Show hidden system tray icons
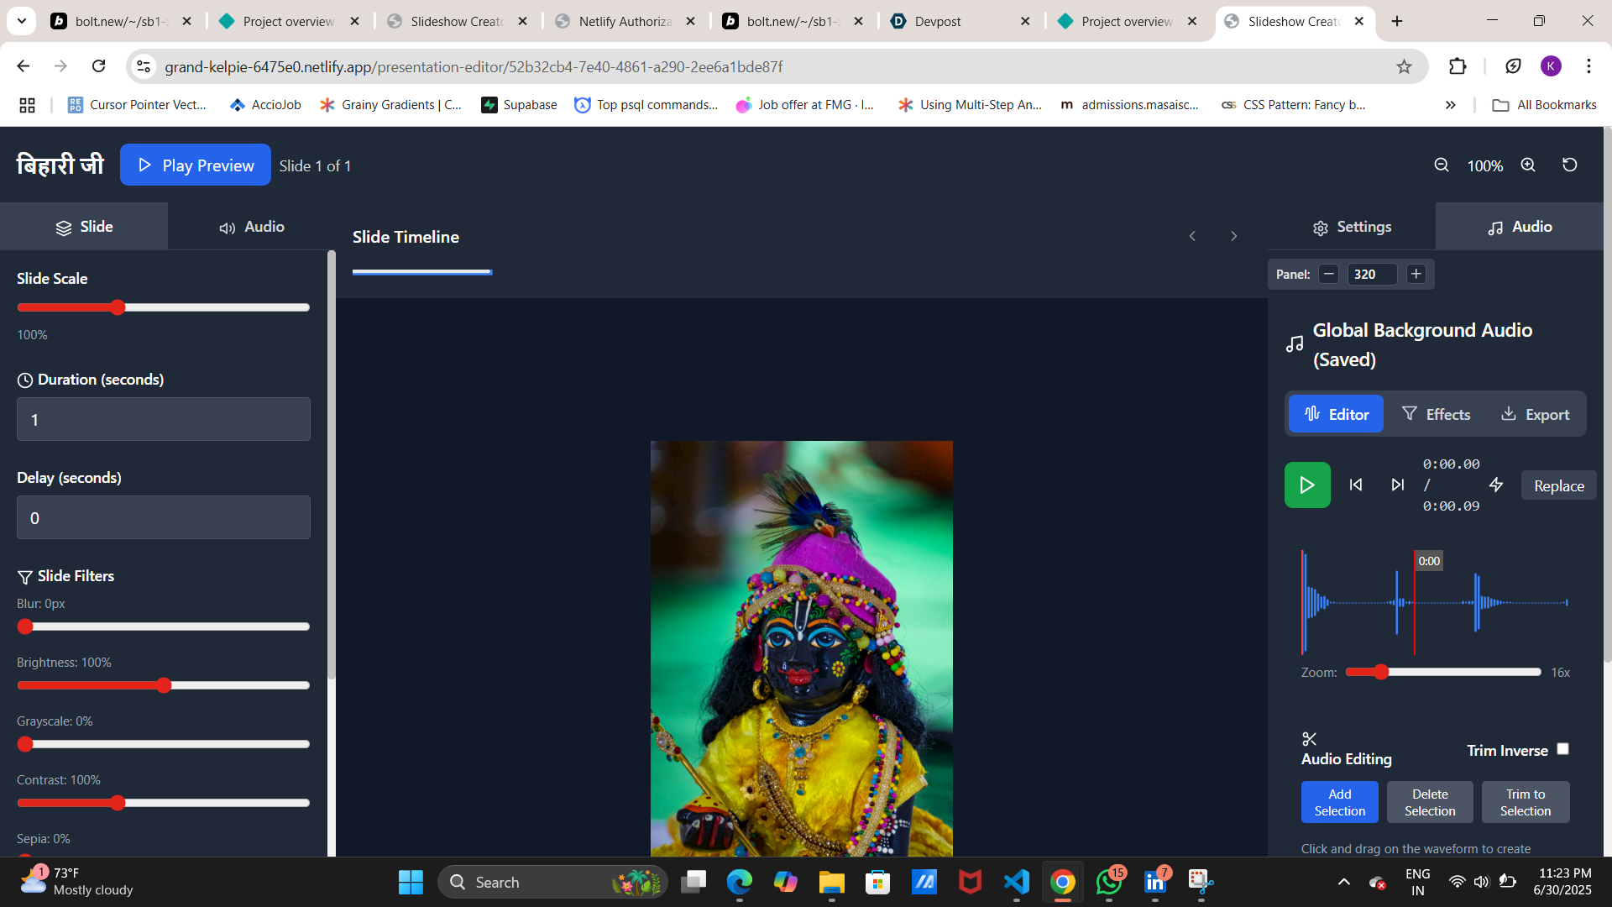 (1343, 882)
